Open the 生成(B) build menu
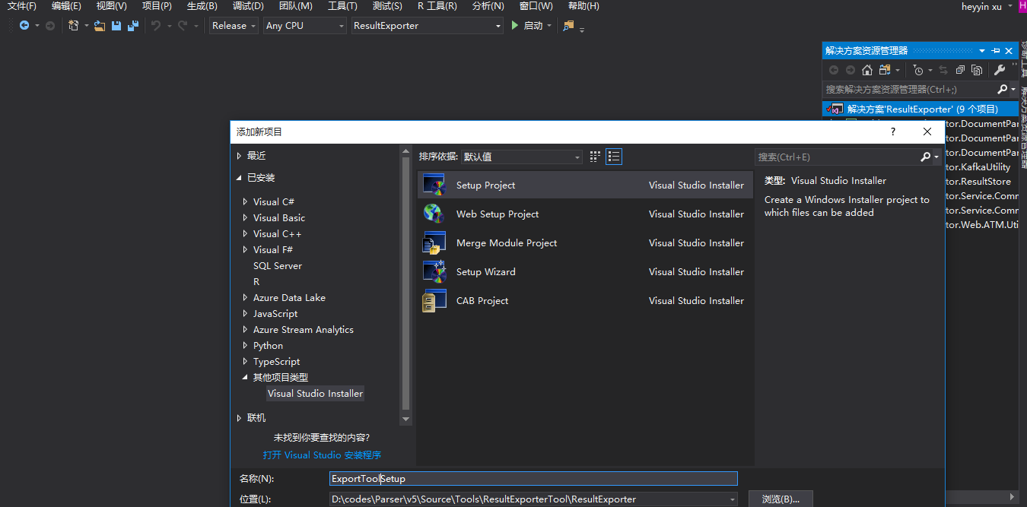Viewport: 1027px width, 507px height. [x=202, y=6]
